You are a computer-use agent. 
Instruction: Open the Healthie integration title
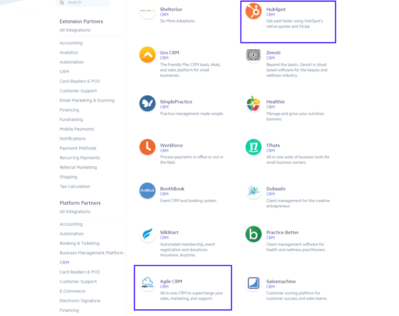coord(275,102)
